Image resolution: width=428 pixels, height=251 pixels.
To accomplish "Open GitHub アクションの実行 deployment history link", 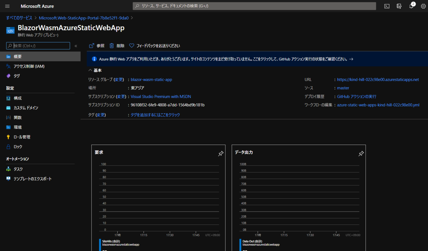I will click(357, 96).
